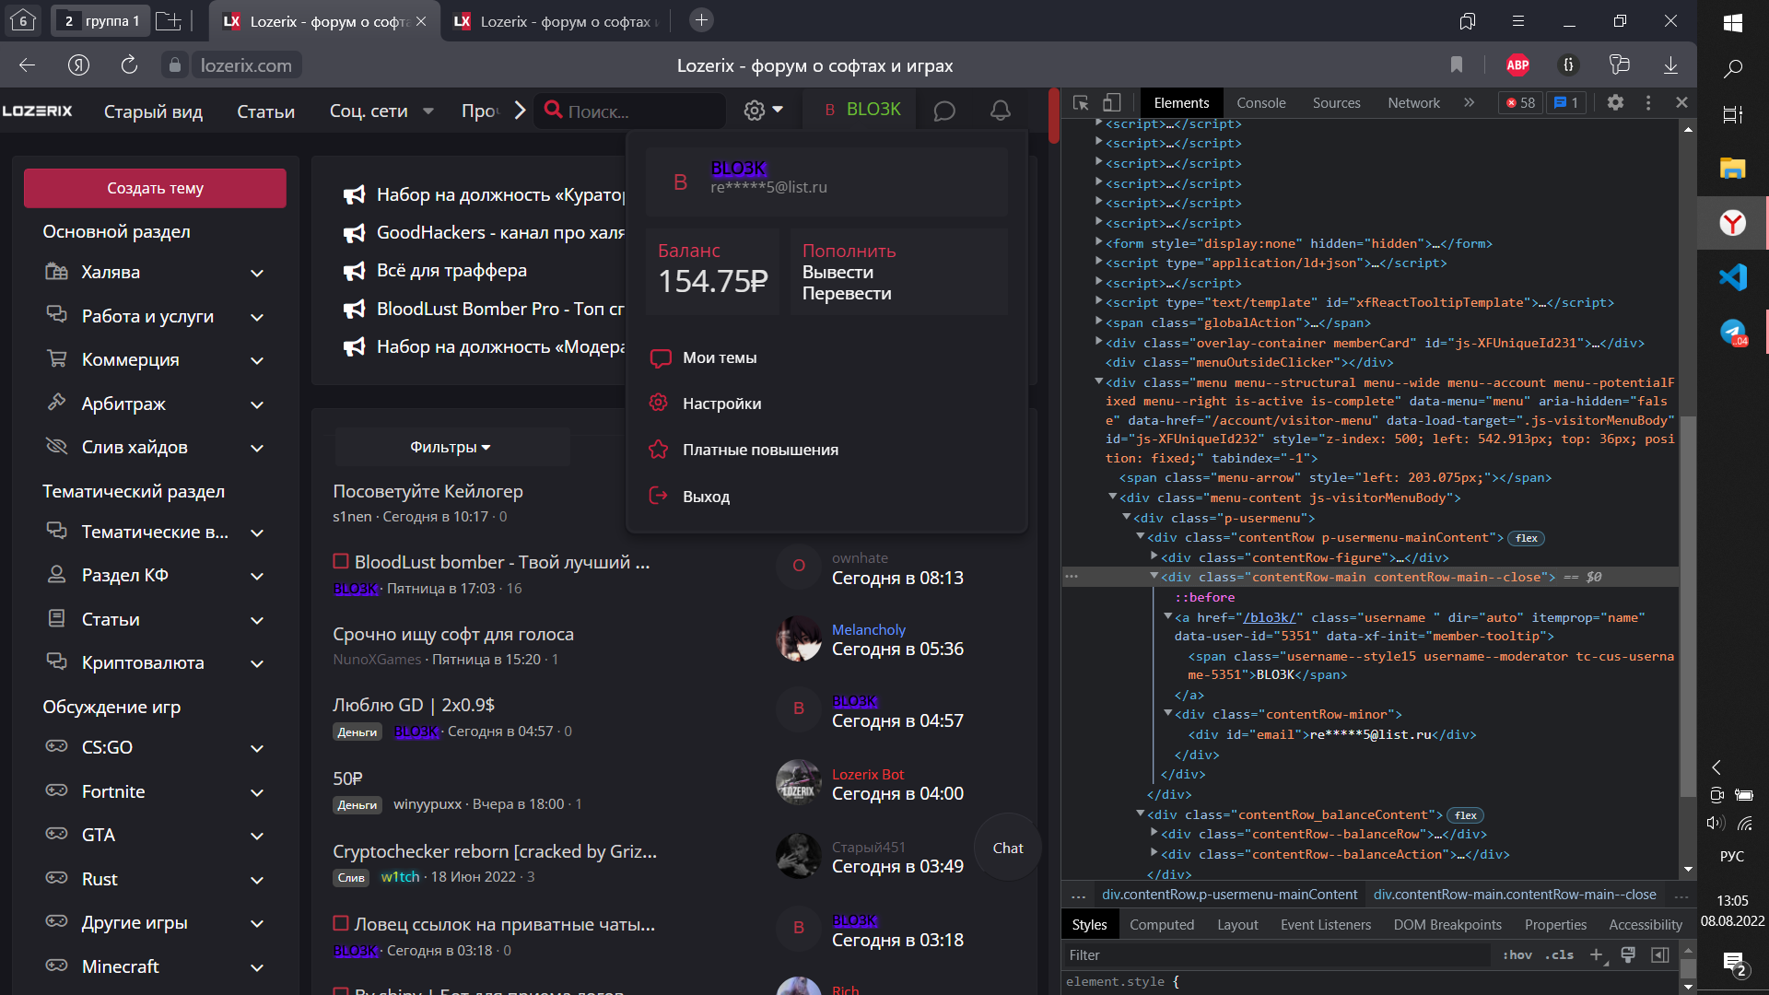Click megaphone icon beside GoodHackers announcement
The height and width of the screenshot is (995, 1769).
tap(355, 233)
